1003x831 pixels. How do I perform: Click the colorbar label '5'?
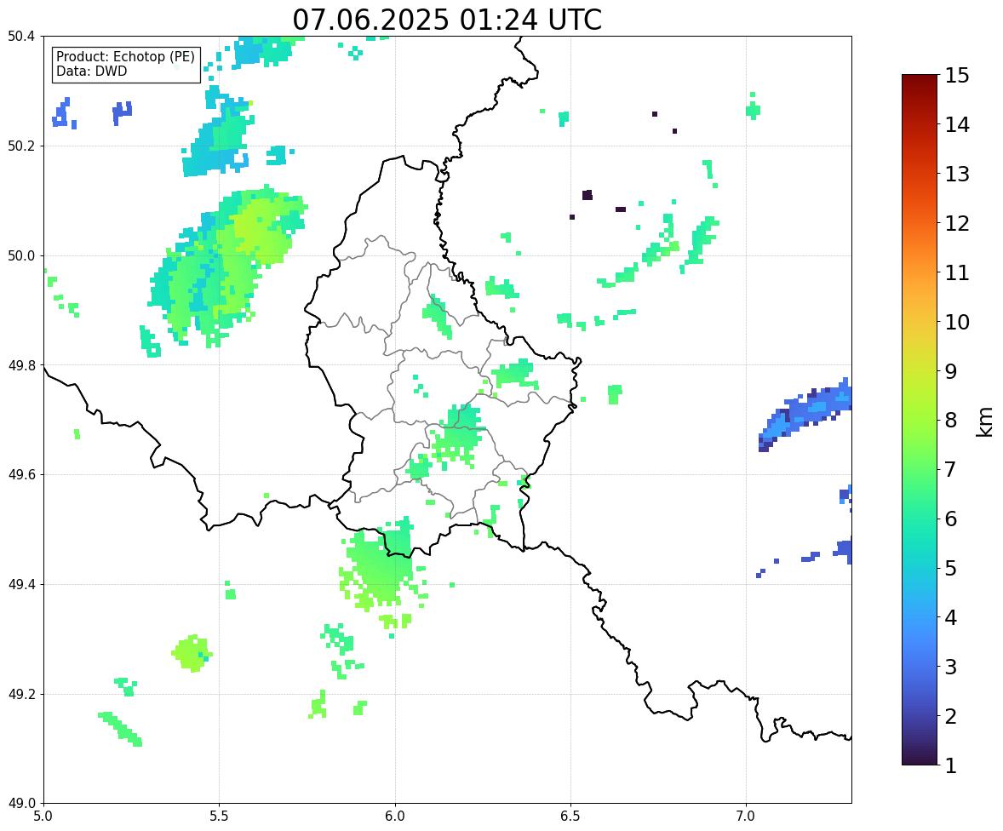pyautogui.click(x=951, y=568)
